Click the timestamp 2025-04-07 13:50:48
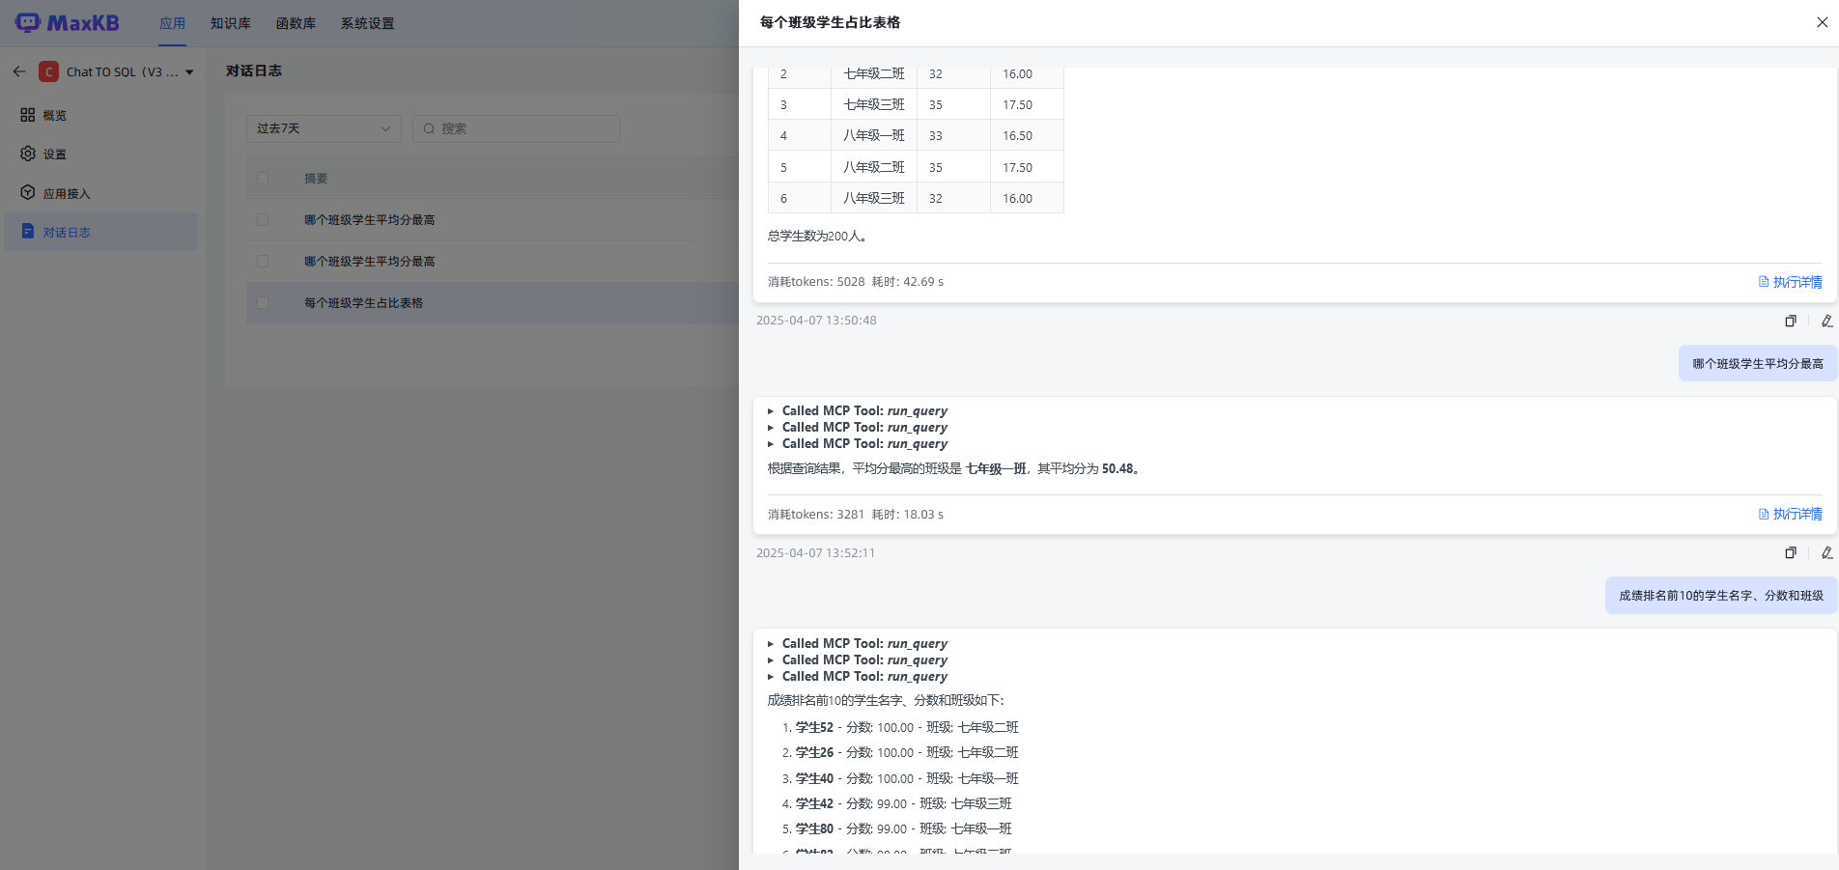 coord(816,321)
